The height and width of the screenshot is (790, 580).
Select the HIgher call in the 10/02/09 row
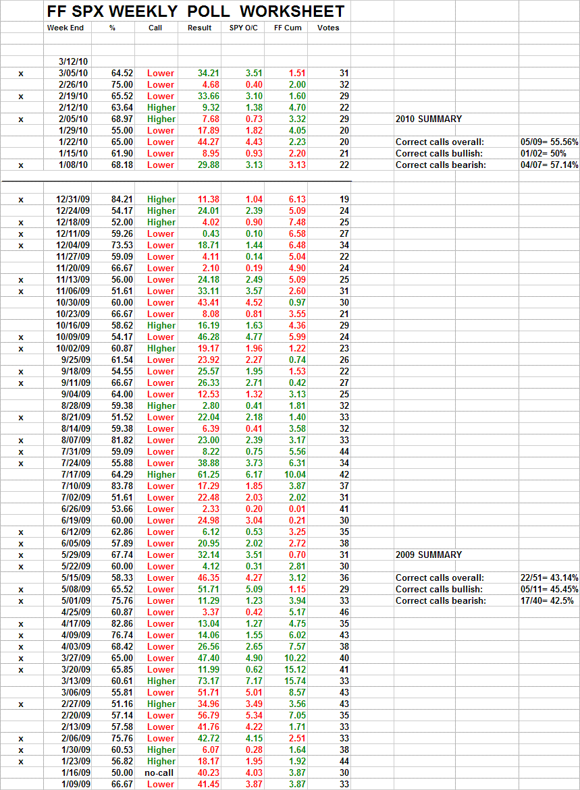tap(161, 348)
